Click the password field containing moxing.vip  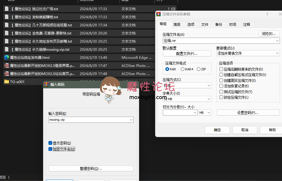tap(91, 120)
